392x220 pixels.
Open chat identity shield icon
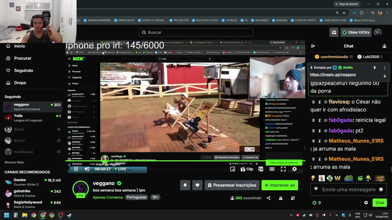316,189
